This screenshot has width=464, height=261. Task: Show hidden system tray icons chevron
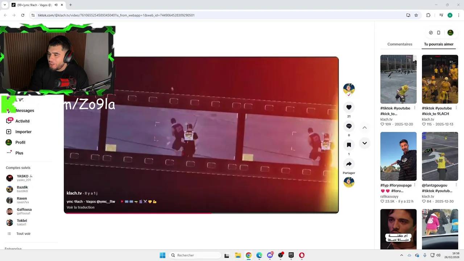(401, 255)
